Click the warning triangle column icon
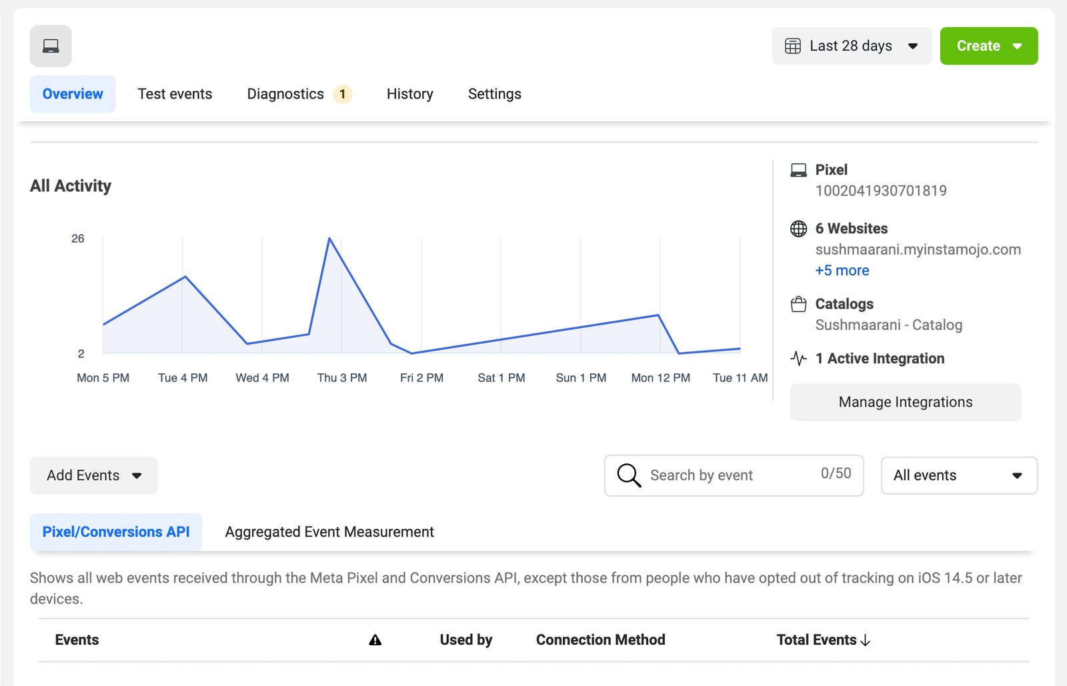This screenshot has width=1067, height=686. pos(375,640)
